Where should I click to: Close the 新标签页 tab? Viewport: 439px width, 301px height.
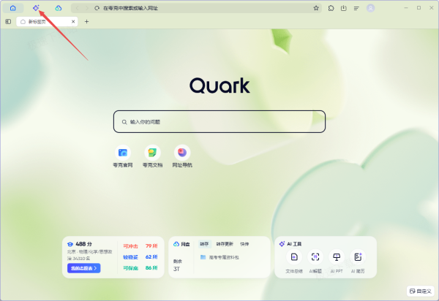pos(73,21)
